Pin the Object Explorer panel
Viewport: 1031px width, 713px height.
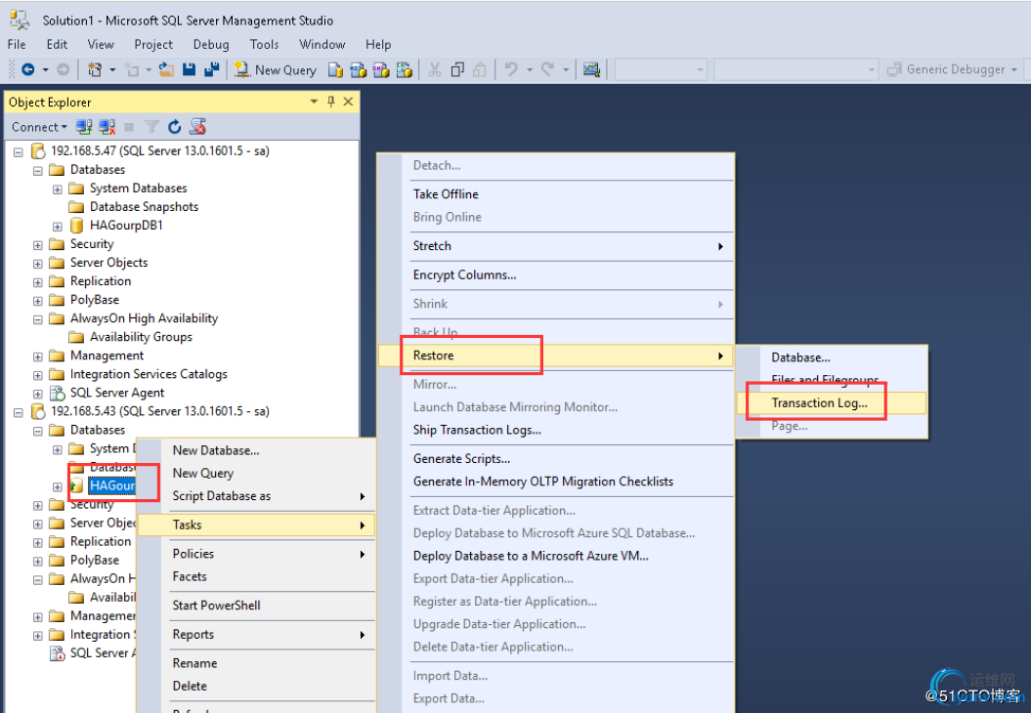point(330,102)
